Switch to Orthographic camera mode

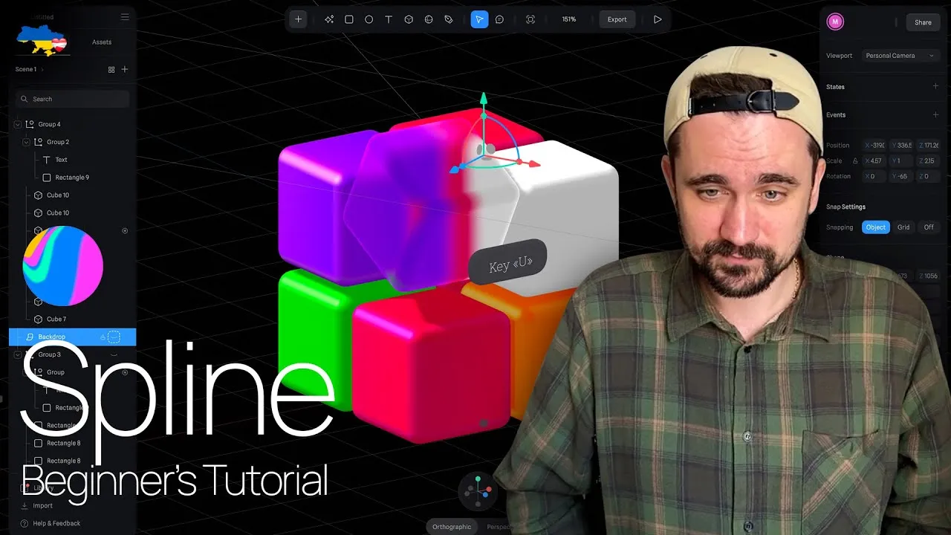(x=452, y=527)
